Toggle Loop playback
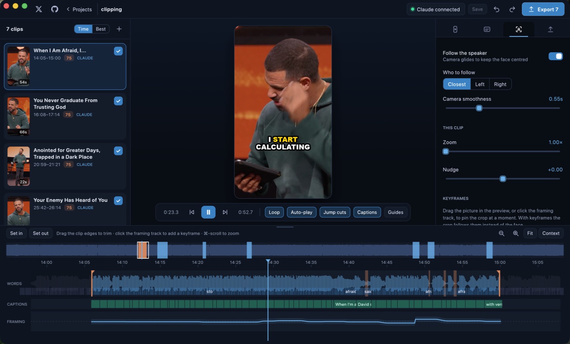 pos(274,212)
